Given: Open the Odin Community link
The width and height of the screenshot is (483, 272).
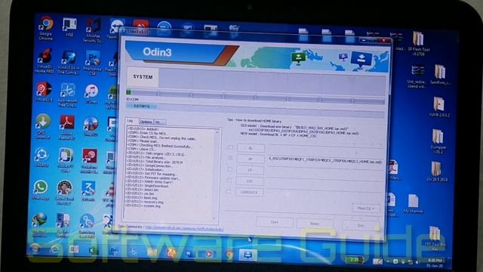Looking at the screenshot, I should (184, 228).
